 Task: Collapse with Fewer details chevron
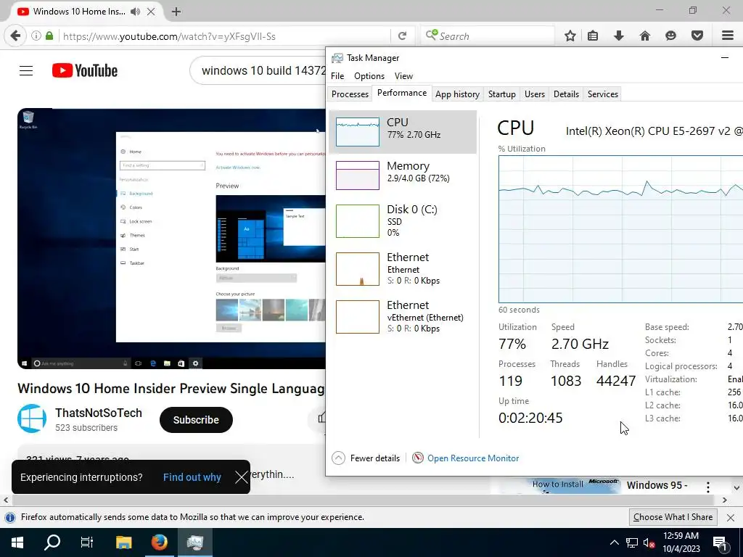click(x=338, y=458)
